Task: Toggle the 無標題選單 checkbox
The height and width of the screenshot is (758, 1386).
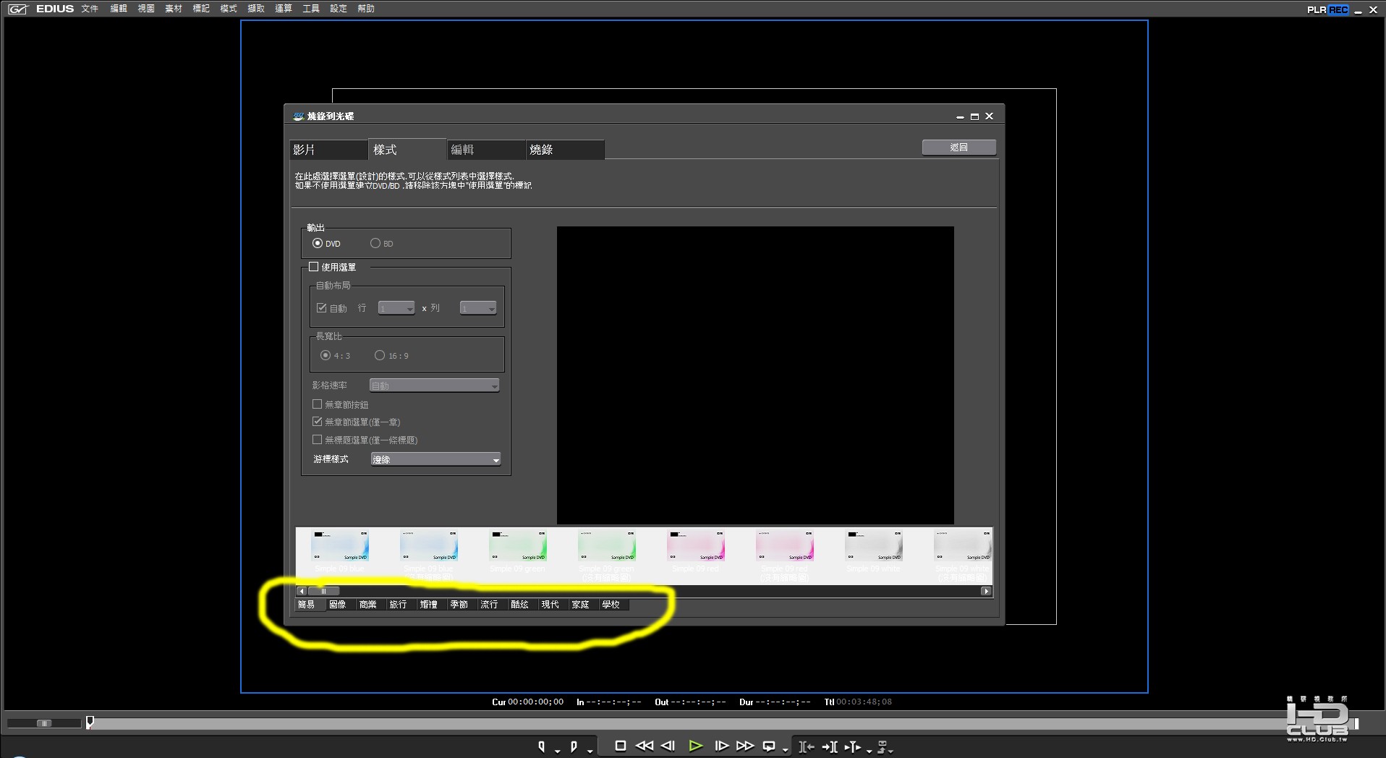Action: [x=317, y=440]
